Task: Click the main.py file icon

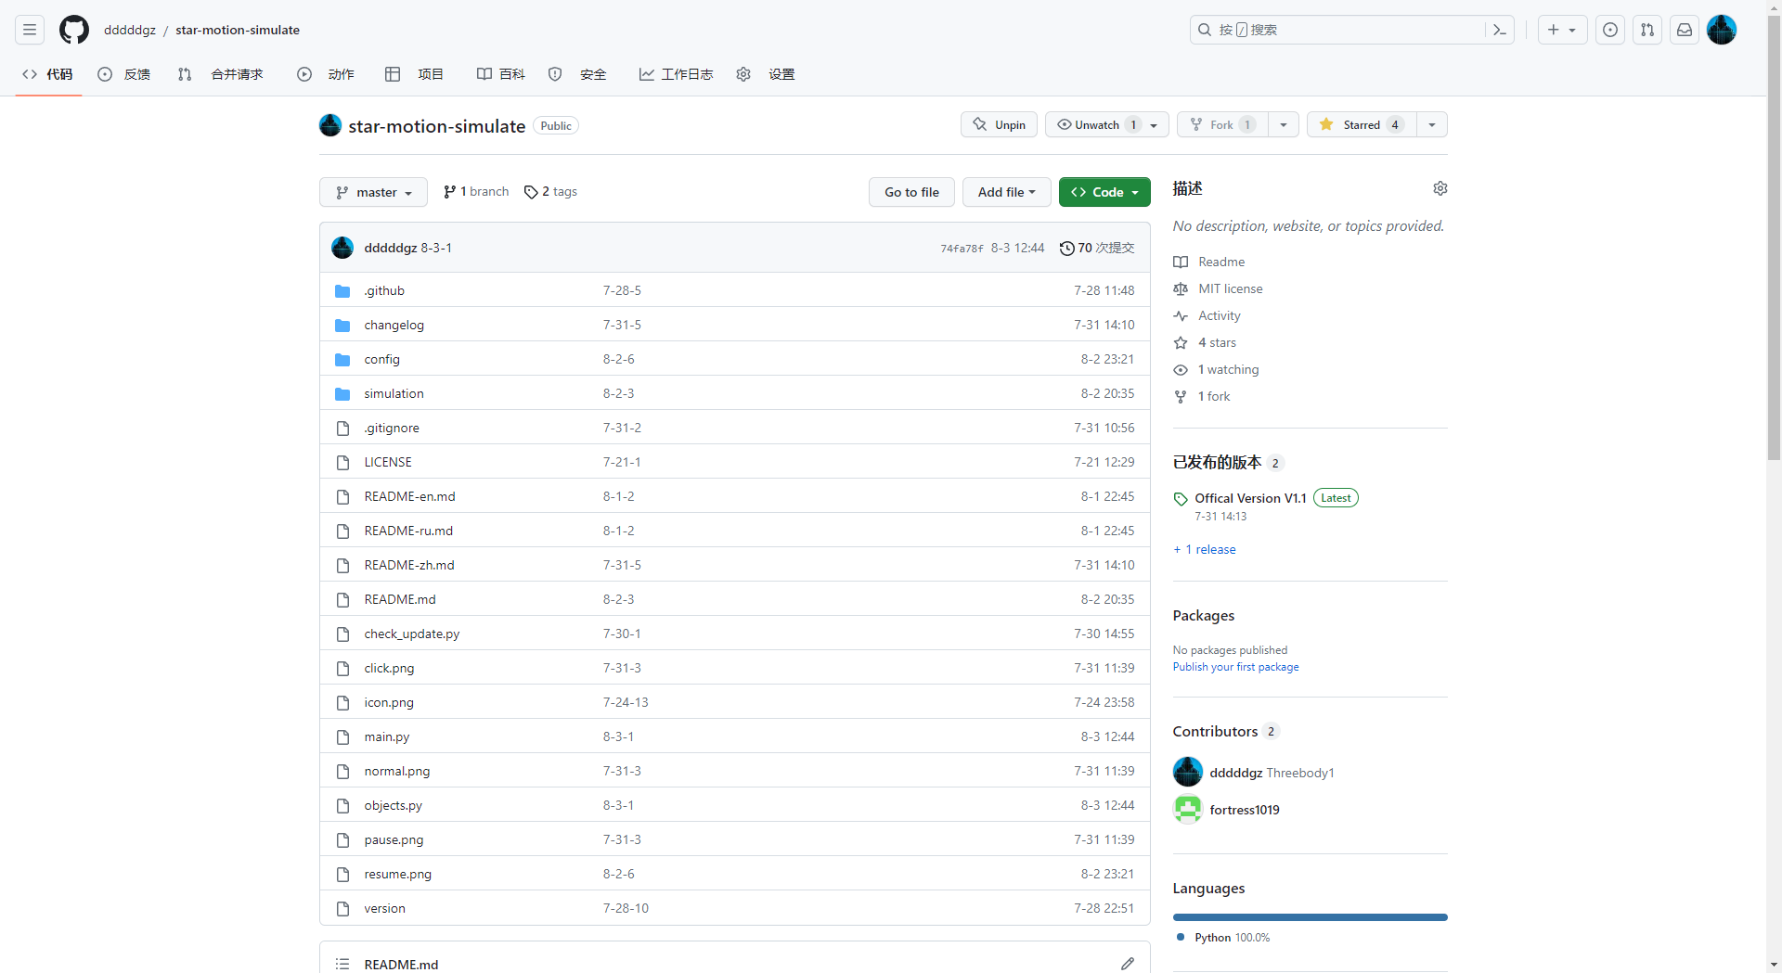Action: (342, 736)
